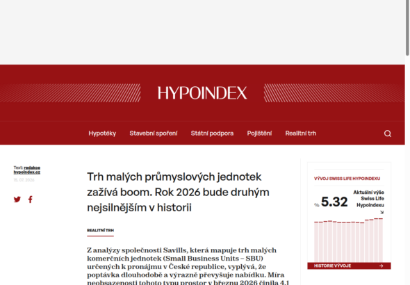Open the Státní podpora menu item
The image size is (410, 285).
point(212,133)
